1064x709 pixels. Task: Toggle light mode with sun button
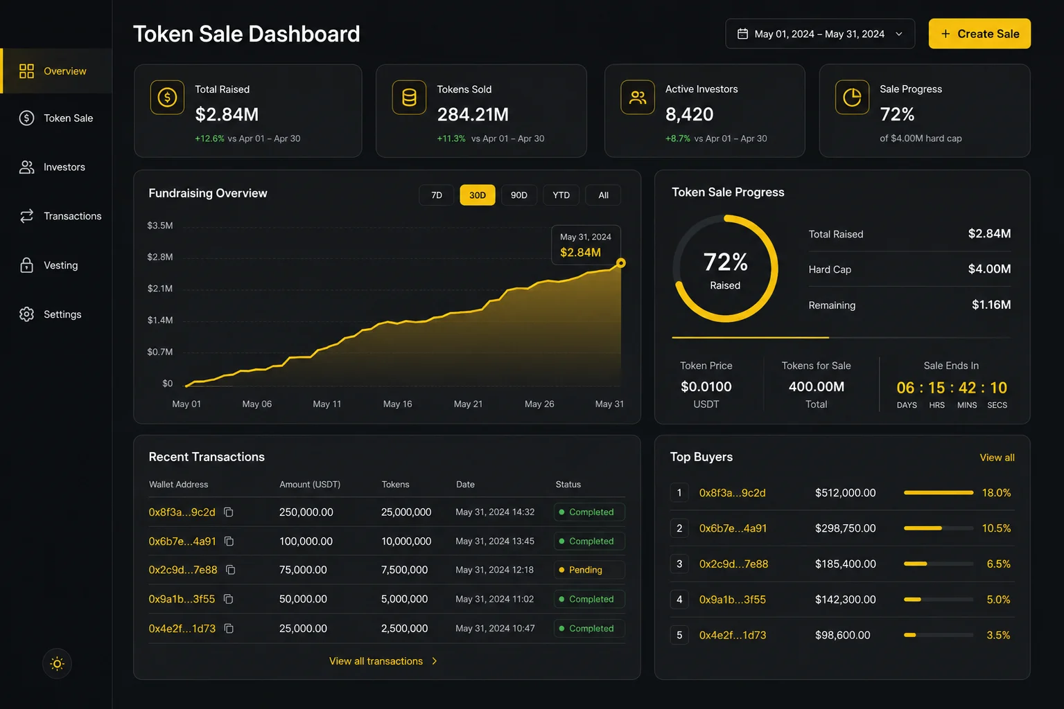[x=58, y=664]
